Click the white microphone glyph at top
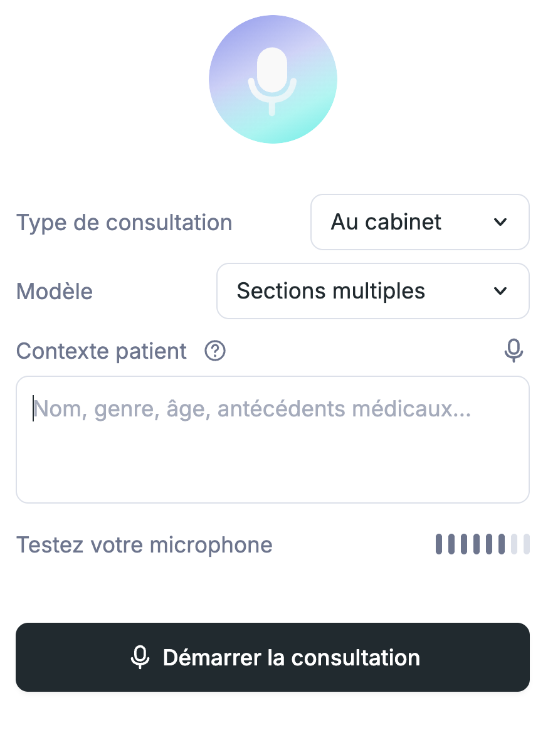The width and height of the screenshot is (543, 730). pyautogui.click(x=272, y=81)
